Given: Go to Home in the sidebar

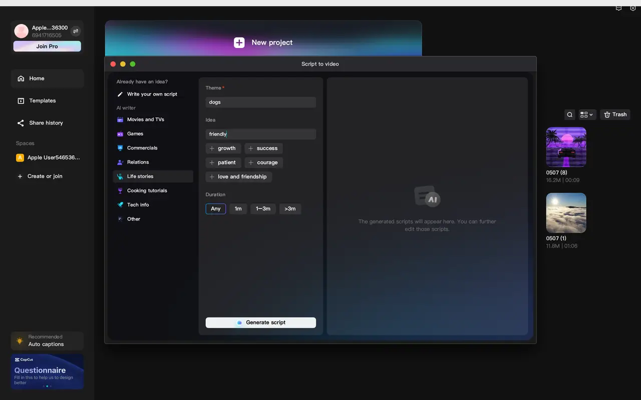Looking at the screenshot, I should 47,78.
